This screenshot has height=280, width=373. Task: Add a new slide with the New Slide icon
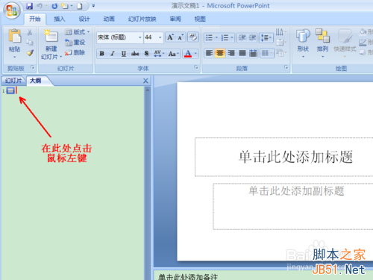click(x=51, y=36)
